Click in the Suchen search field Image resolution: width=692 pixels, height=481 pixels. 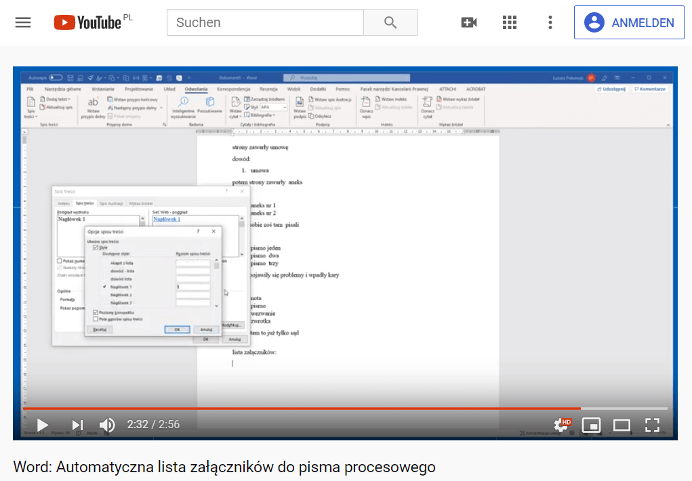264,22
